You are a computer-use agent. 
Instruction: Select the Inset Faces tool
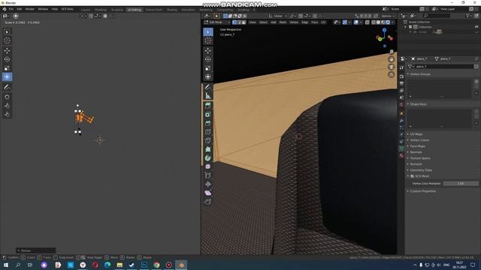(208, 115)
